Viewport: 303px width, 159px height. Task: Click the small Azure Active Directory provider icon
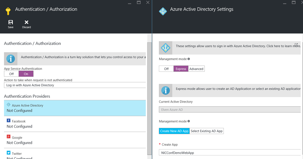point(8,105)
